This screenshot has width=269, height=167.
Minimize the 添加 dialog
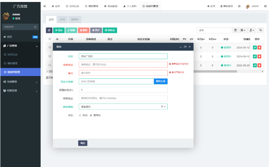(x=180, y=47)
